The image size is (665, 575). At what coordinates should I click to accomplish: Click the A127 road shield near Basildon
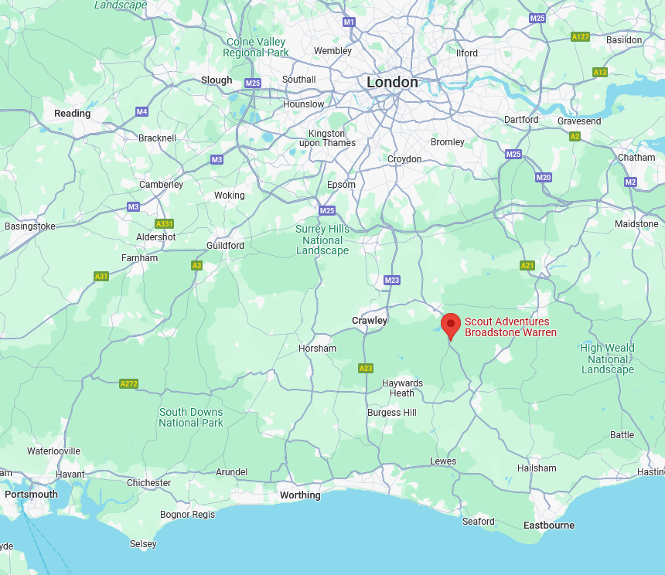580,37
